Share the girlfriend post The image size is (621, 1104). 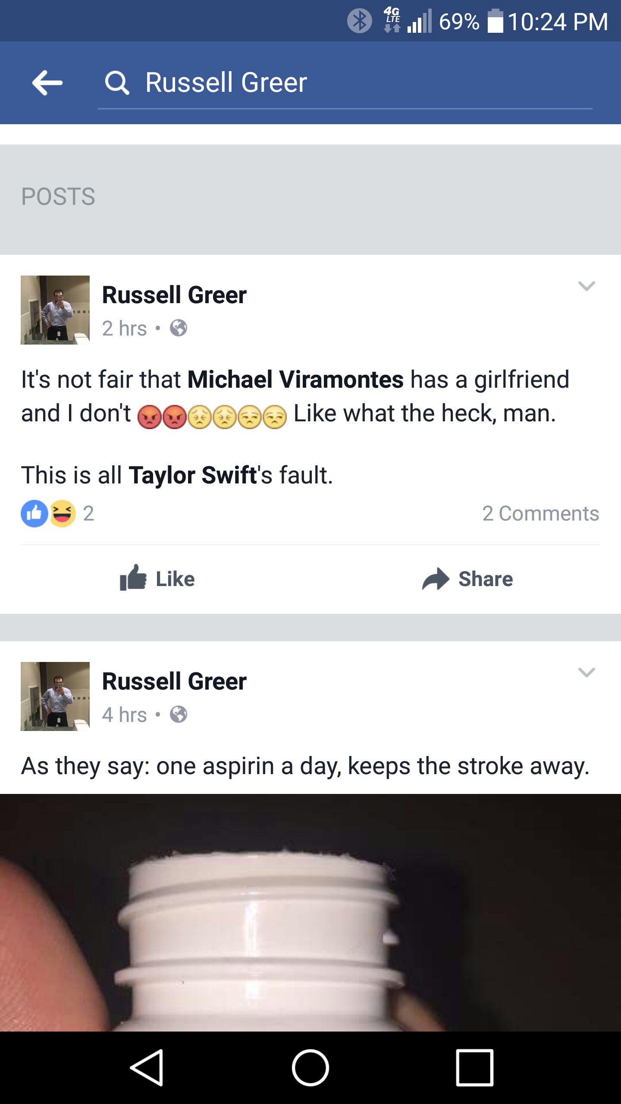(x=467, y=579)
